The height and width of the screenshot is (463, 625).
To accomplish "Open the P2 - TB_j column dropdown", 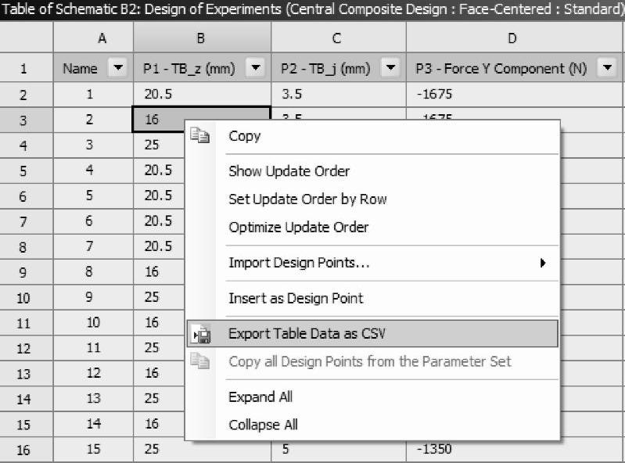I will 390,69.
